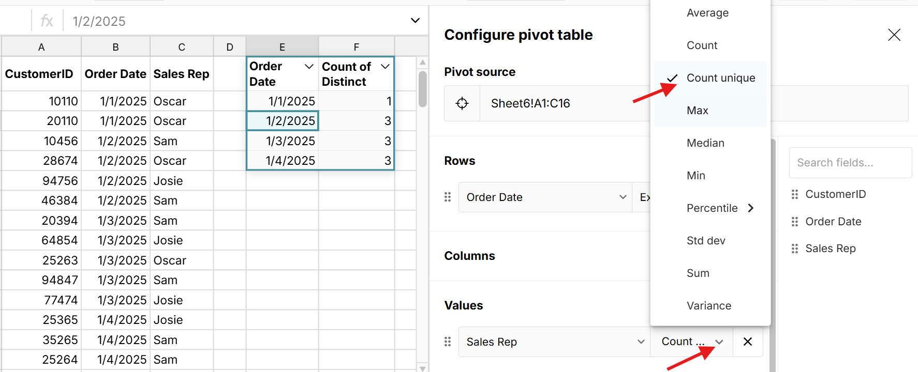Open filter on Count of Distinct header

385,67
